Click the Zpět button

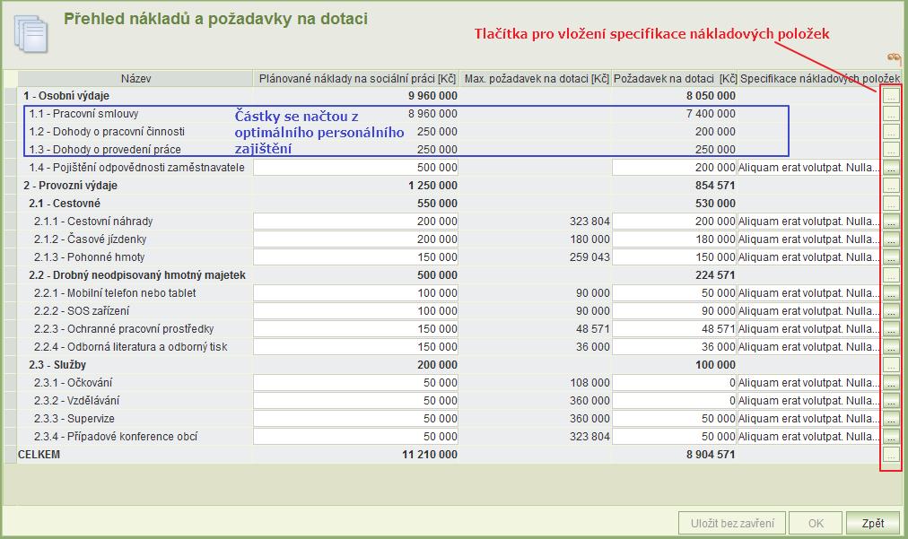point(873,524)
